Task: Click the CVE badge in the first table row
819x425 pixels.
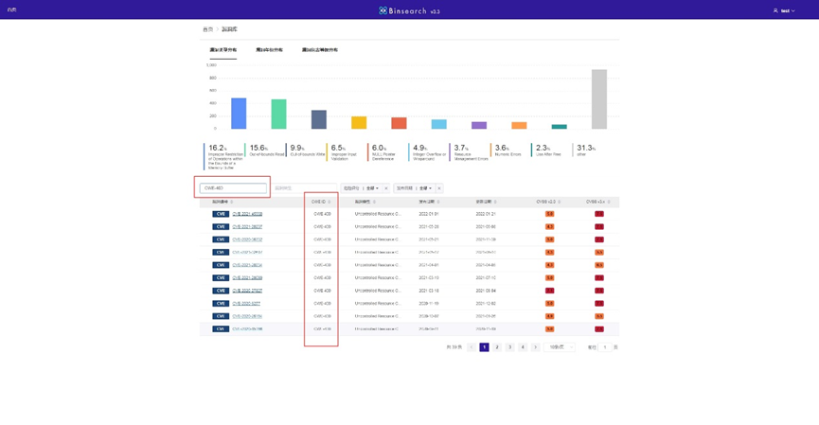Action: point(221,214)
